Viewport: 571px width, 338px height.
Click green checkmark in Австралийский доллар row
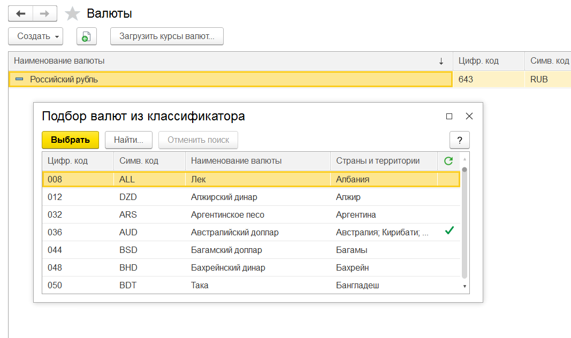pos(450,231)
